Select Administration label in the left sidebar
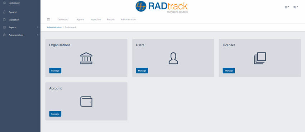The height and width of the screenshot is (132, 305). (x=16, y=35)
